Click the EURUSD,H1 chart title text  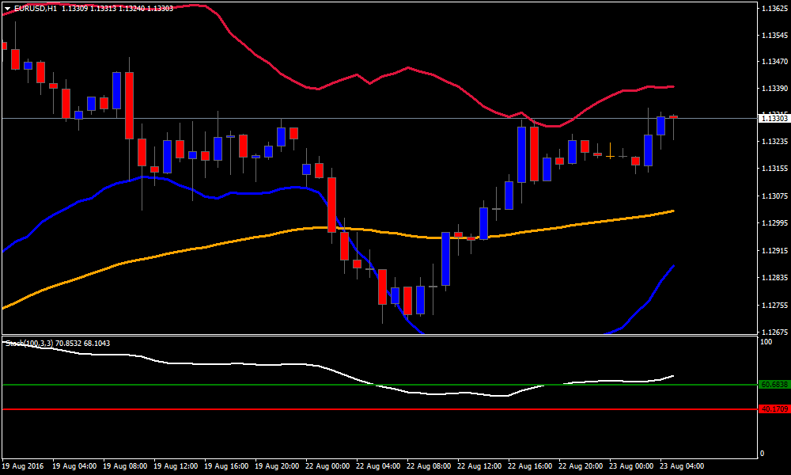tap(36, 9)
